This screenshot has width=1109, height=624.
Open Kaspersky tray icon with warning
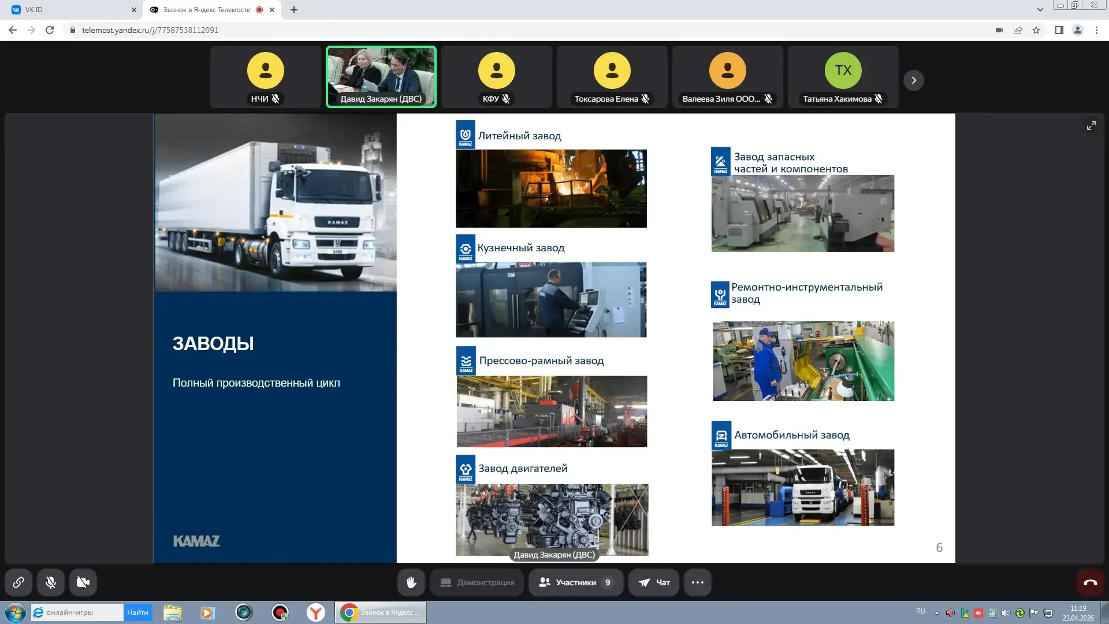965,613
